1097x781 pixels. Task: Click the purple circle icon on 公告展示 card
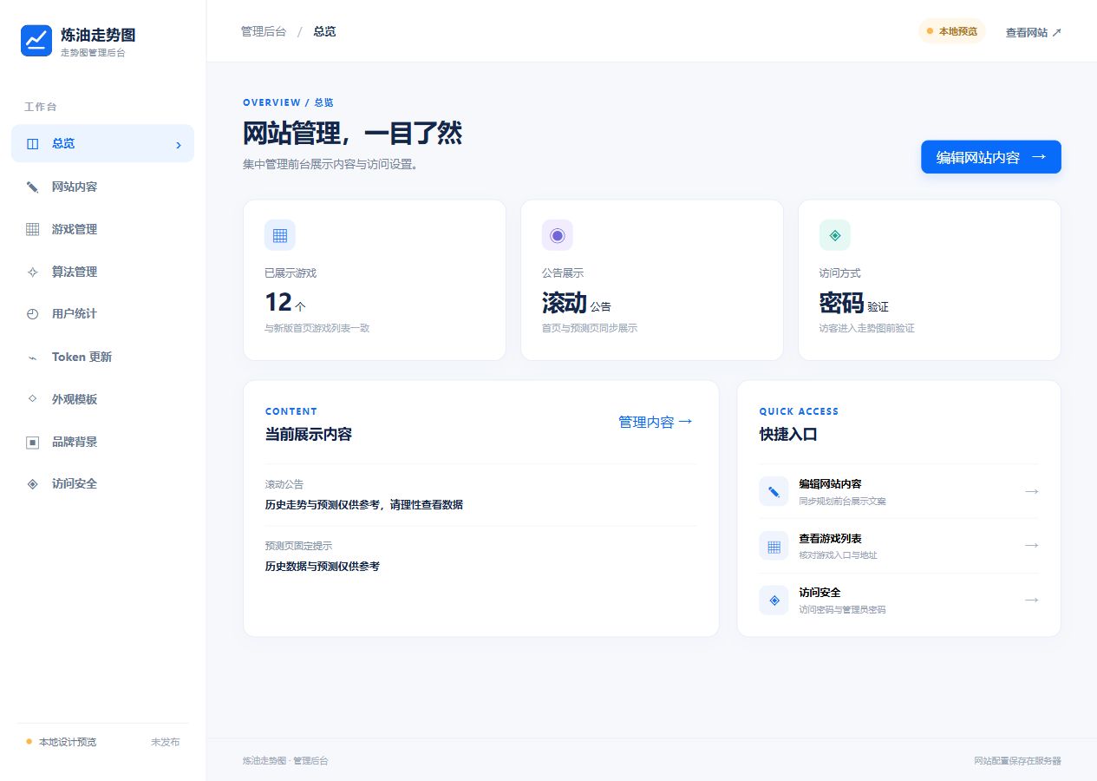point(558,235)
